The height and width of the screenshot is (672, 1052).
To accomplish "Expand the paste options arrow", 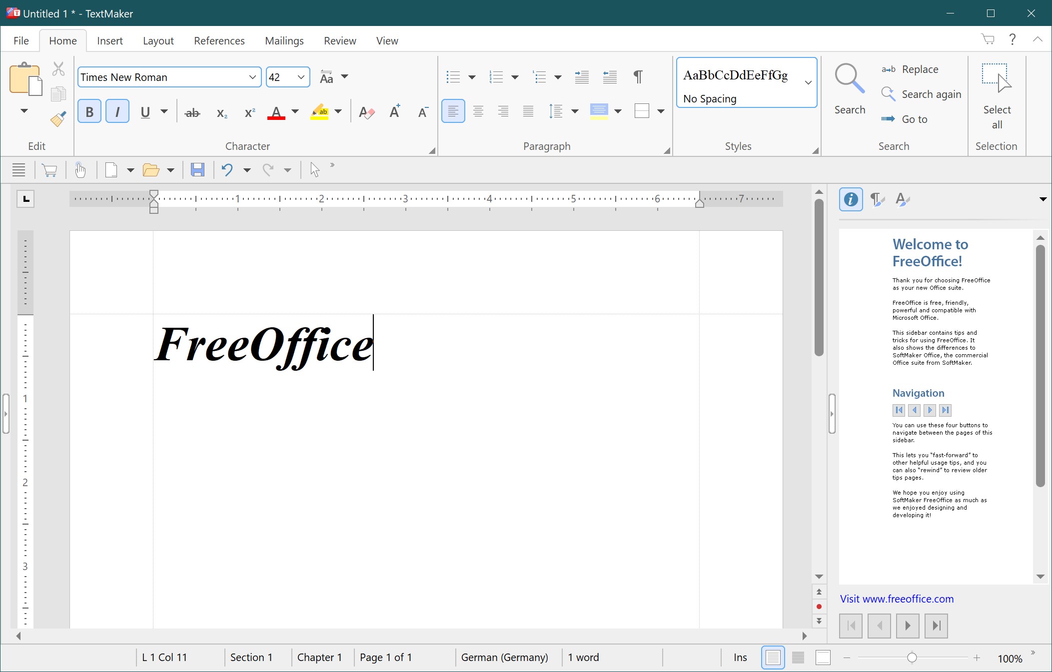I will [24, 111].
